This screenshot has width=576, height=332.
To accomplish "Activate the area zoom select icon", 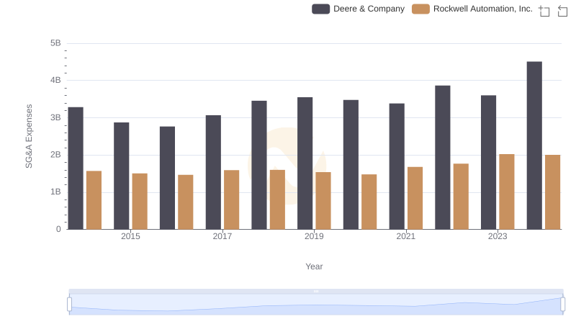I will [x=544, y=11].
